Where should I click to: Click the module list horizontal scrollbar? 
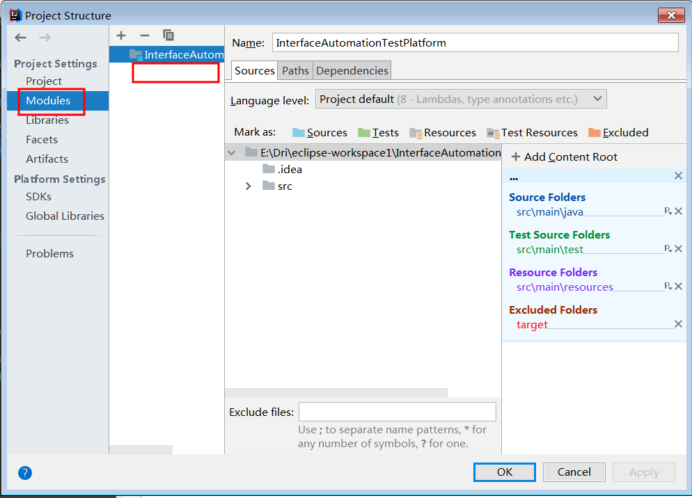click(x=141, y=449)
